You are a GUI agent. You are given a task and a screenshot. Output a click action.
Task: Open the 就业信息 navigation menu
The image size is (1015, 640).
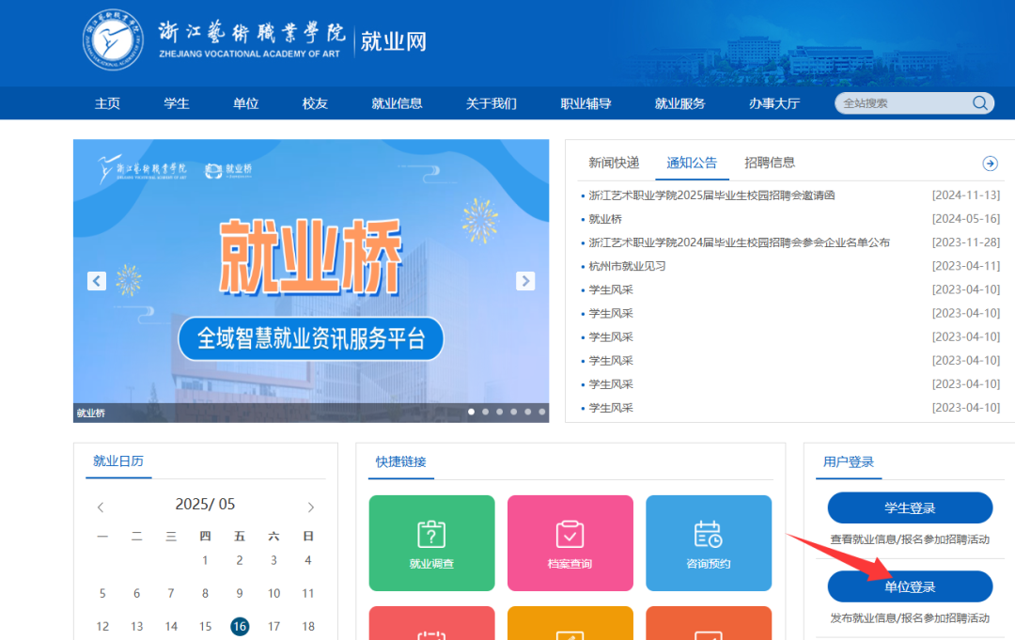click(397, 103)
